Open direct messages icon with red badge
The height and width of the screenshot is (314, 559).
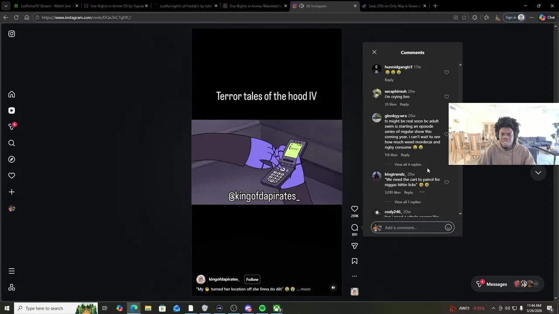point(12,127)
